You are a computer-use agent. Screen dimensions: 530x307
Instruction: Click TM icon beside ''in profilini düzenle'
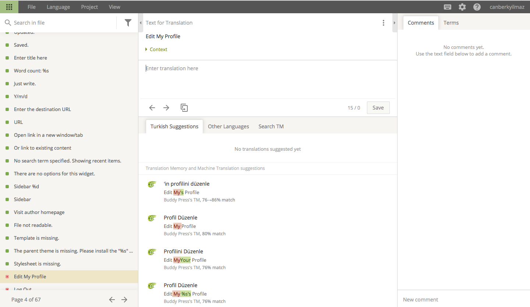(152, 185)
